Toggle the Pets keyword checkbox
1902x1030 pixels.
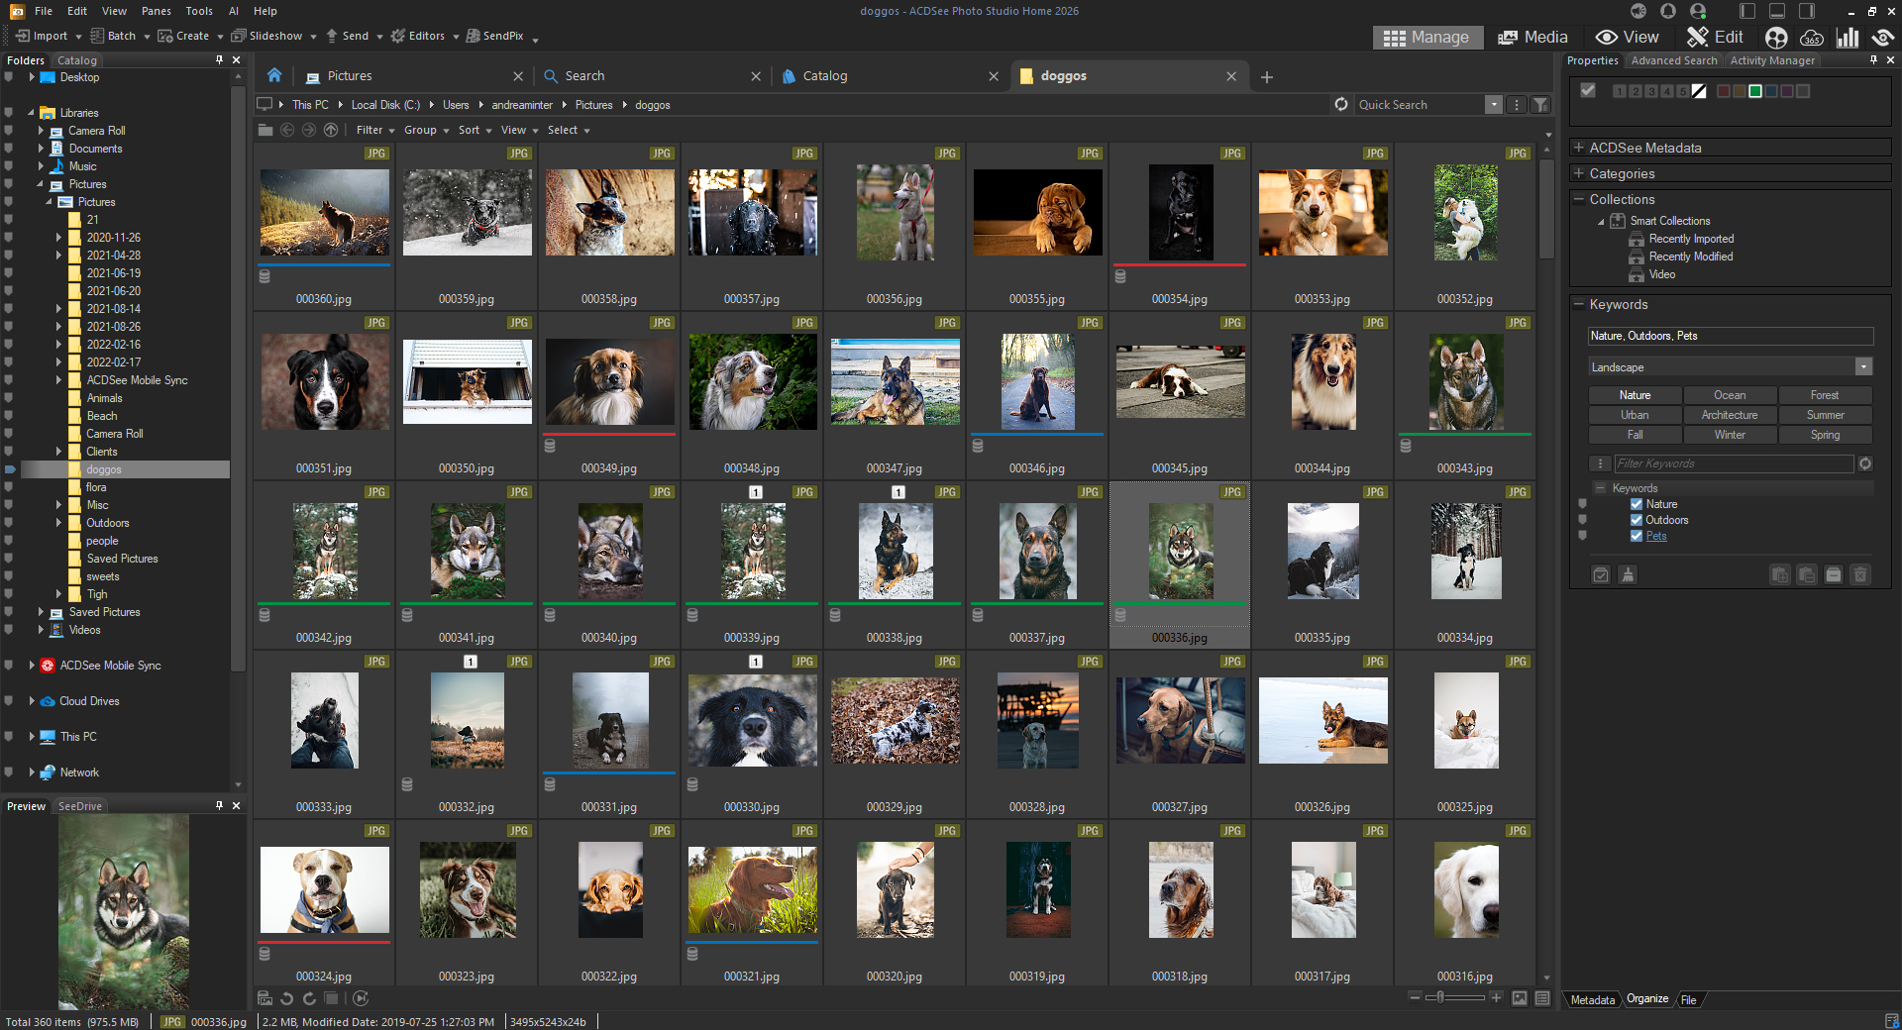1637,536
